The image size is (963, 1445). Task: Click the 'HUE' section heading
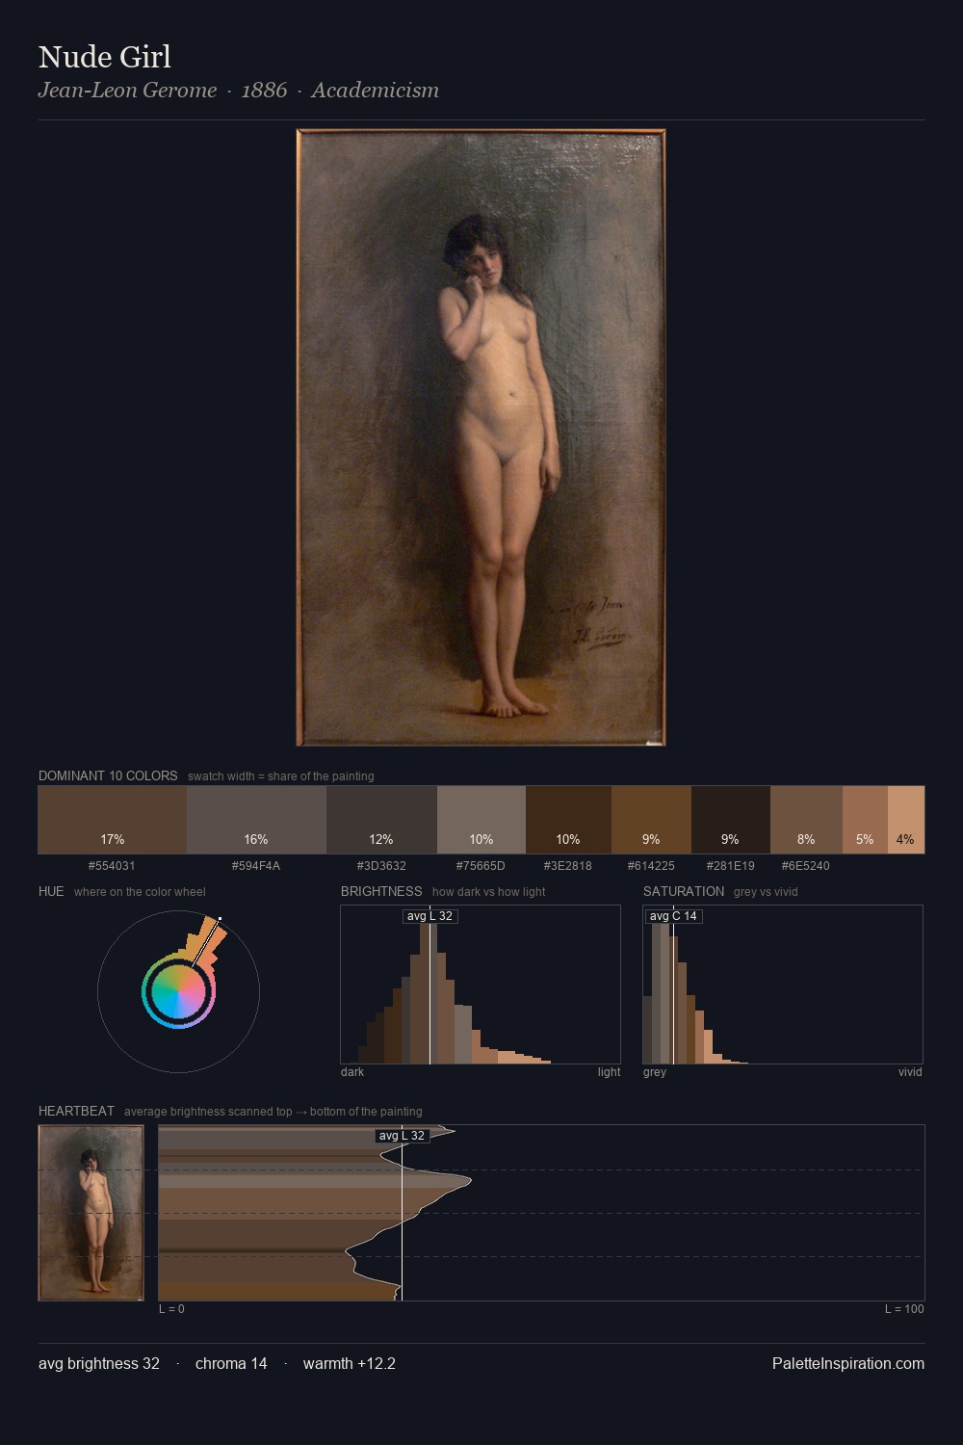click(51, 891)
